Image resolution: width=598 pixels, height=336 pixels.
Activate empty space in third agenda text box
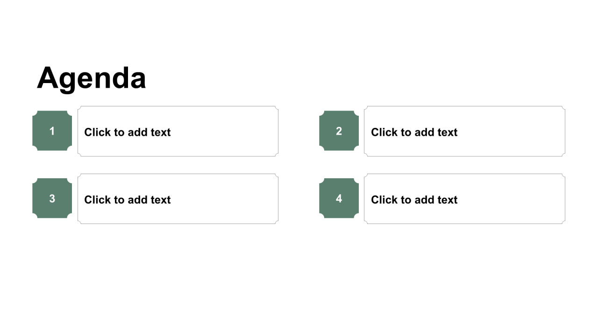click(224, 199)
